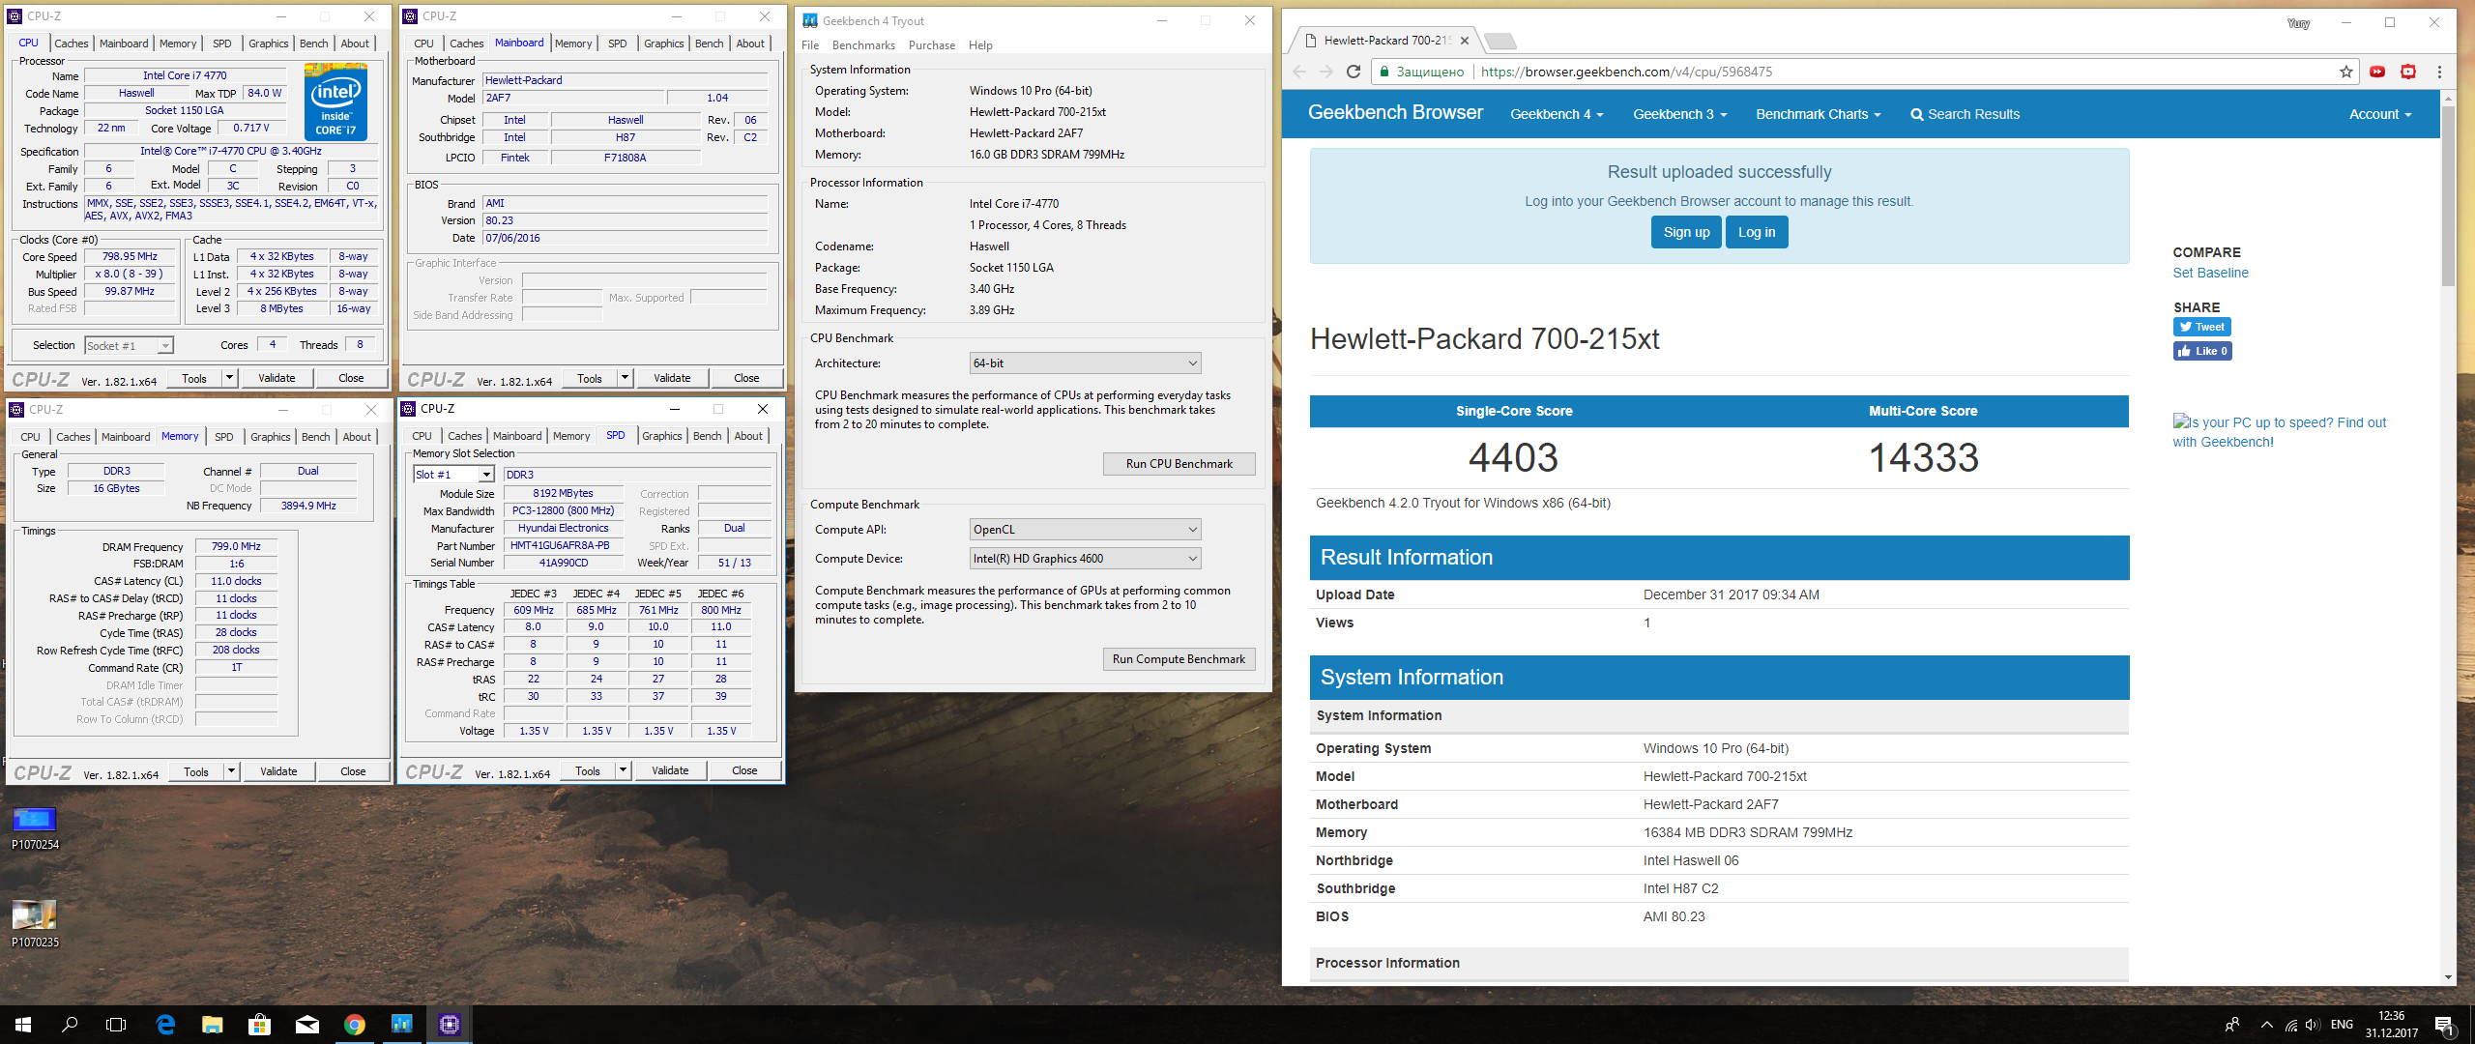
Task: Click Run CPU Benchmark button
Action: 1179,464
